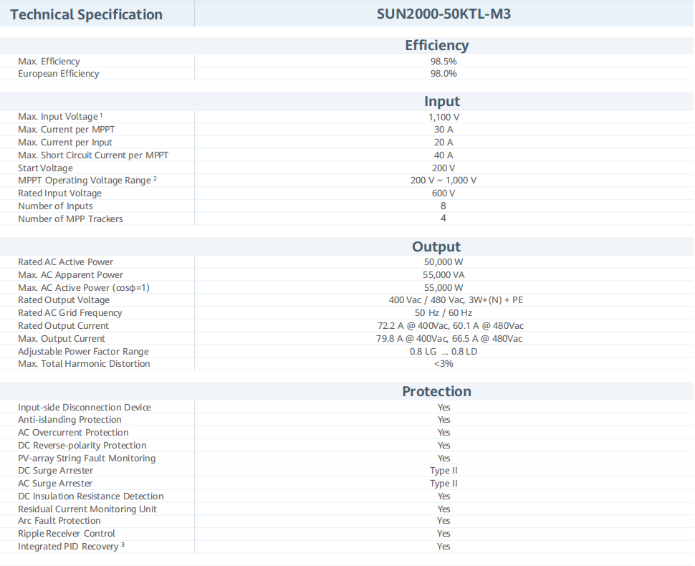The width and height of the screenshot is (695, 566).
Task: Select 'Number of MPP Trackers' label
Action: click(70, 219)
